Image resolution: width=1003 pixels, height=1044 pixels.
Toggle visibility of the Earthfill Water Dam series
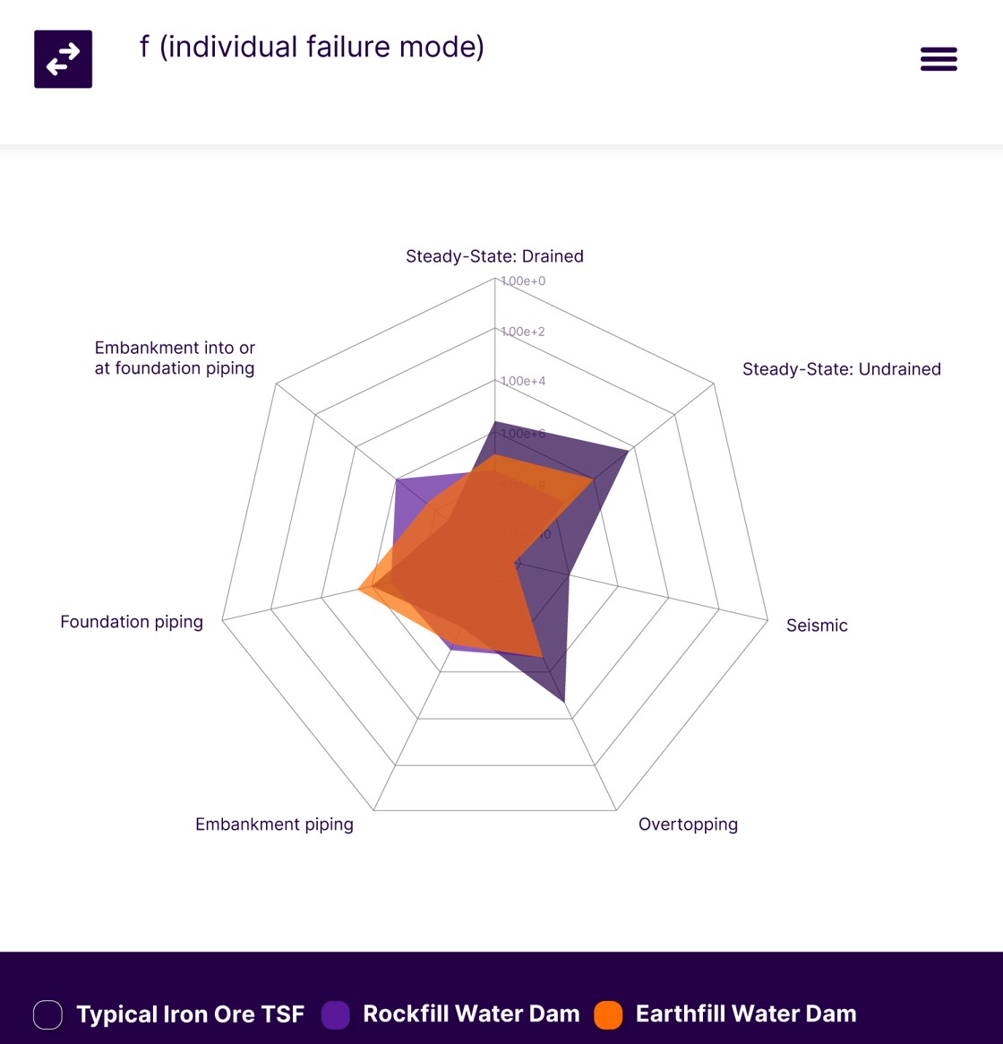pyautogui.click(x=746, y=1014)
